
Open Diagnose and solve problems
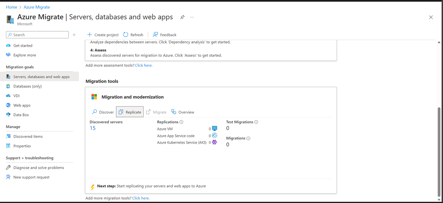pyautogui.click(x=39, y=168)
